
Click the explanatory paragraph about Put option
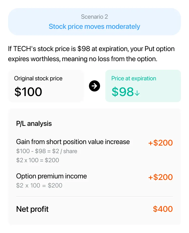[x=91, y=54]
